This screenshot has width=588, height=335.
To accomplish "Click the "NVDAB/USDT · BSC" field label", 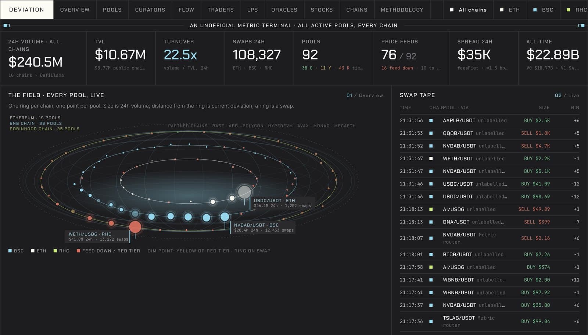I will click(257, 225).
